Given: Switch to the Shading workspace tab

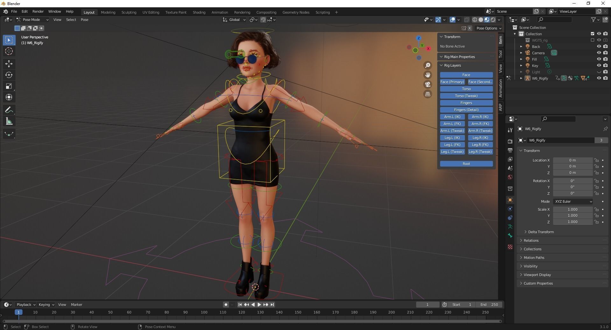Looking at the screenshot, I should pyautogui.click(x=199, y=12).
